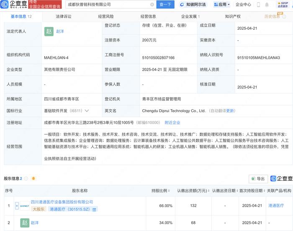Switch to the 知识产权 tab

(x=233, y=16)
